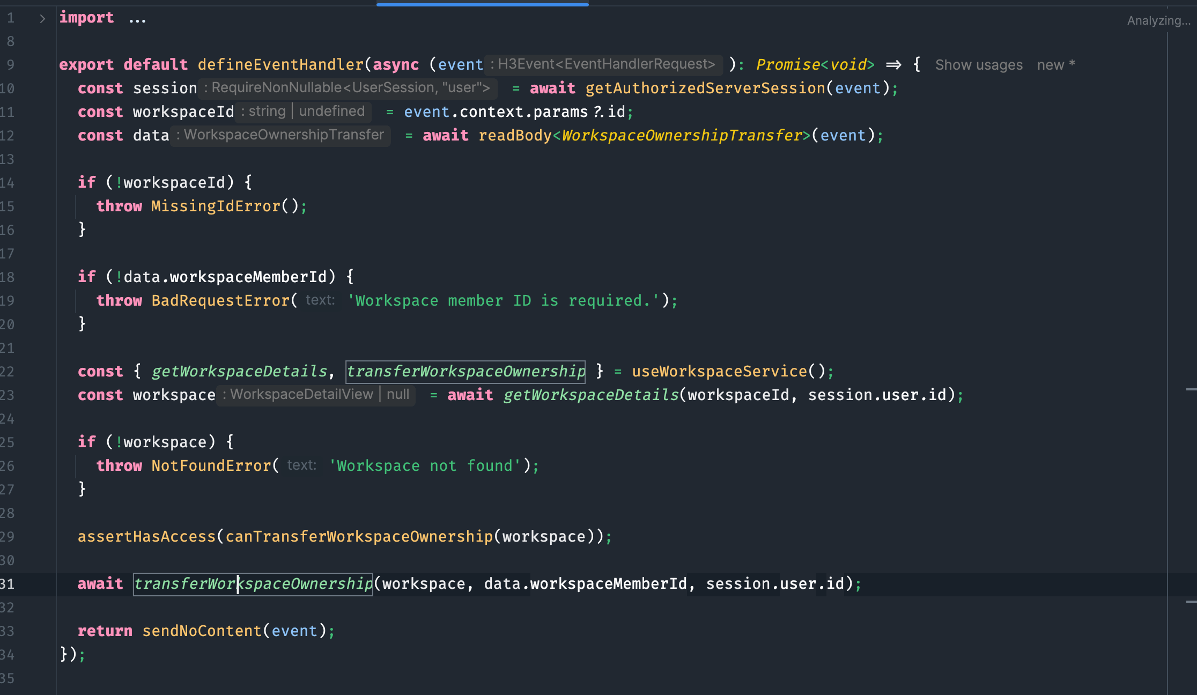Click getAuthorizedServerSession function call
This screenshot has width=1197, height=695.
coord(705,88)
